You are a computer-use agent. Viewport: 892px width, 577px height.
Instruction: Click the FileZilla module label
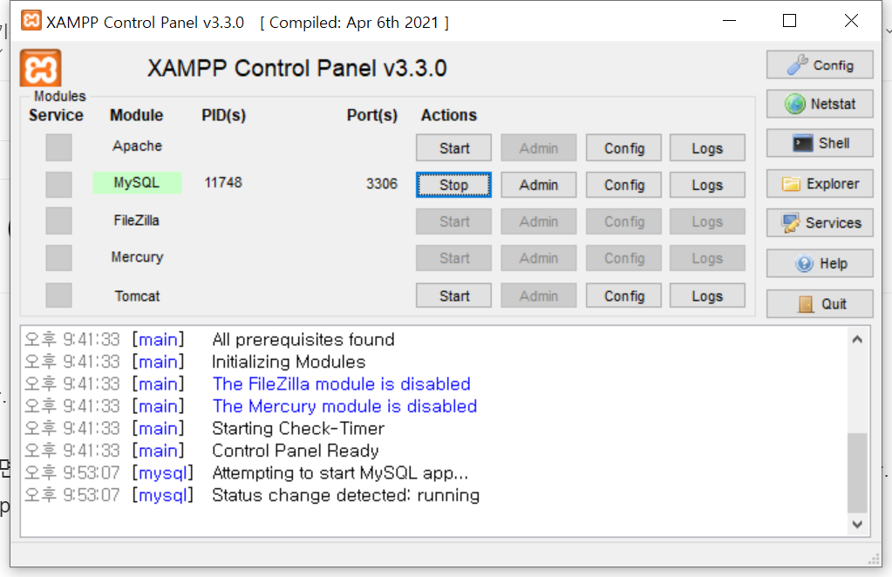coord(137,221)
